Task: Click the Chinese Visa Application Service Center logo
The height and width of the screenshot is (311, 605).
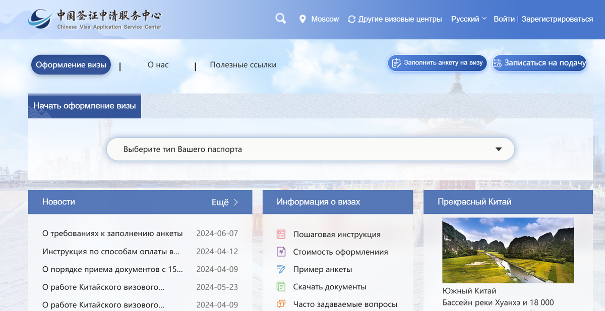Action: coord(95,19)
